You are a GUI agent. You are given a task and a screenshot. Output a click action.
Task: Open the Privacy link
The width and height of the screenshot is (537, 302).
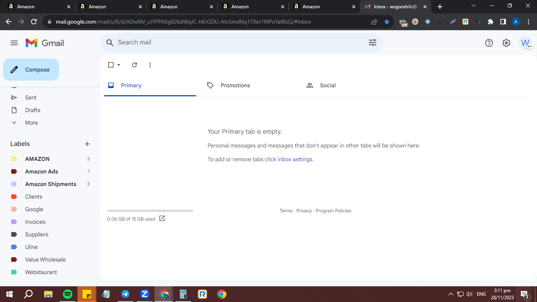pyautogui.click(x=304, y=211)
